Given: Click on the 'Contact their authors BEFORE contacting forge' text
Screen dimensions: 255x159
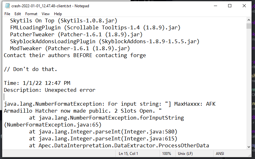Looking at the screenshot, I should tap(75, 56).
